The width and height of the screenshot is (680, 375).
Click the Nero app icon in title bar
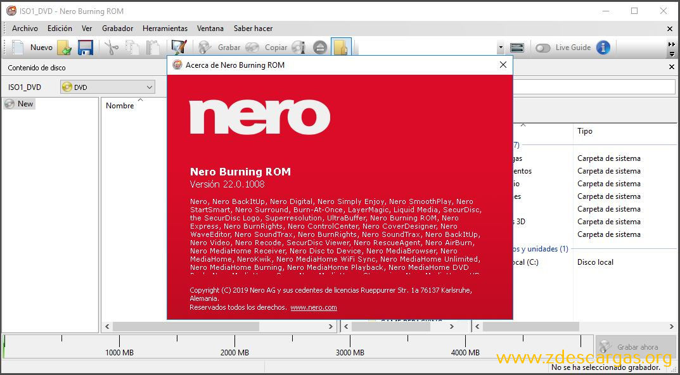[x=11, y=11]
